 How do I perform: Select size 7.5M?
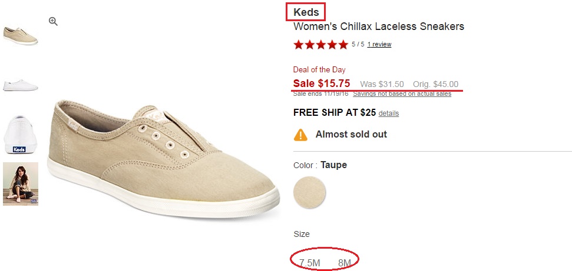coord(309,263)
